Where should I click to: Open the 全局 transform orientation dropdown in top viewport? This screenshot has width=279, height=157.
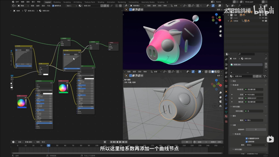pos(176,6)
